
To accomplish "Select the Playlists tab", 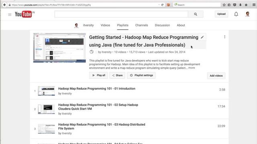I will 122,25.
